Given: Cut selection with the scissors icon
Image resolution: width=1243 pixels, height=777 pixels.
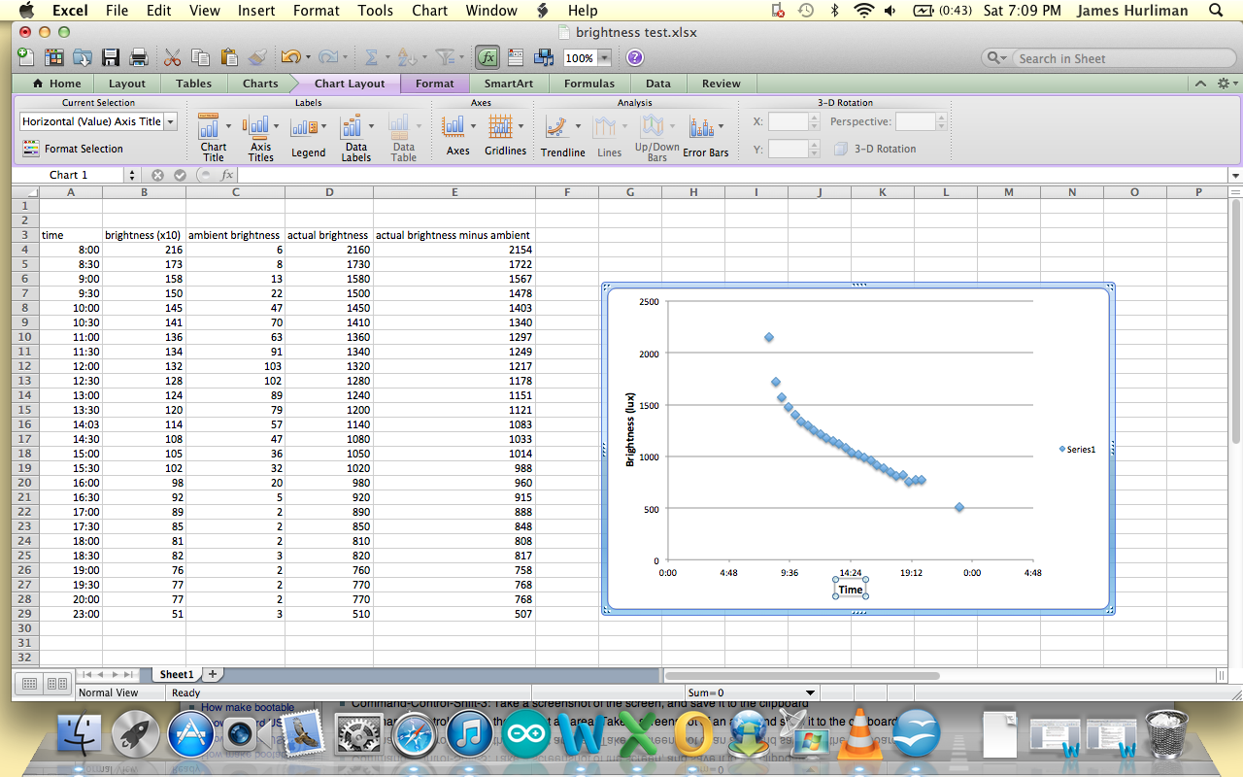Looking at the screenshot, I should 173,57.
